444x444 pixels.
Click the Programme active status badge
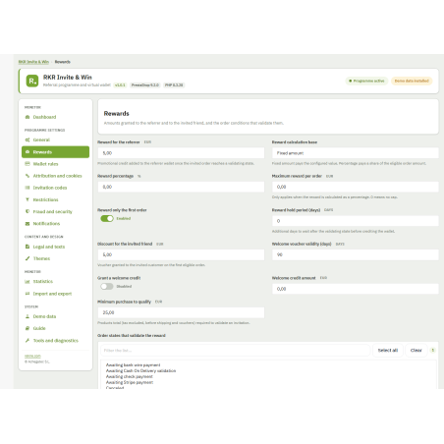tap(366, 81)
